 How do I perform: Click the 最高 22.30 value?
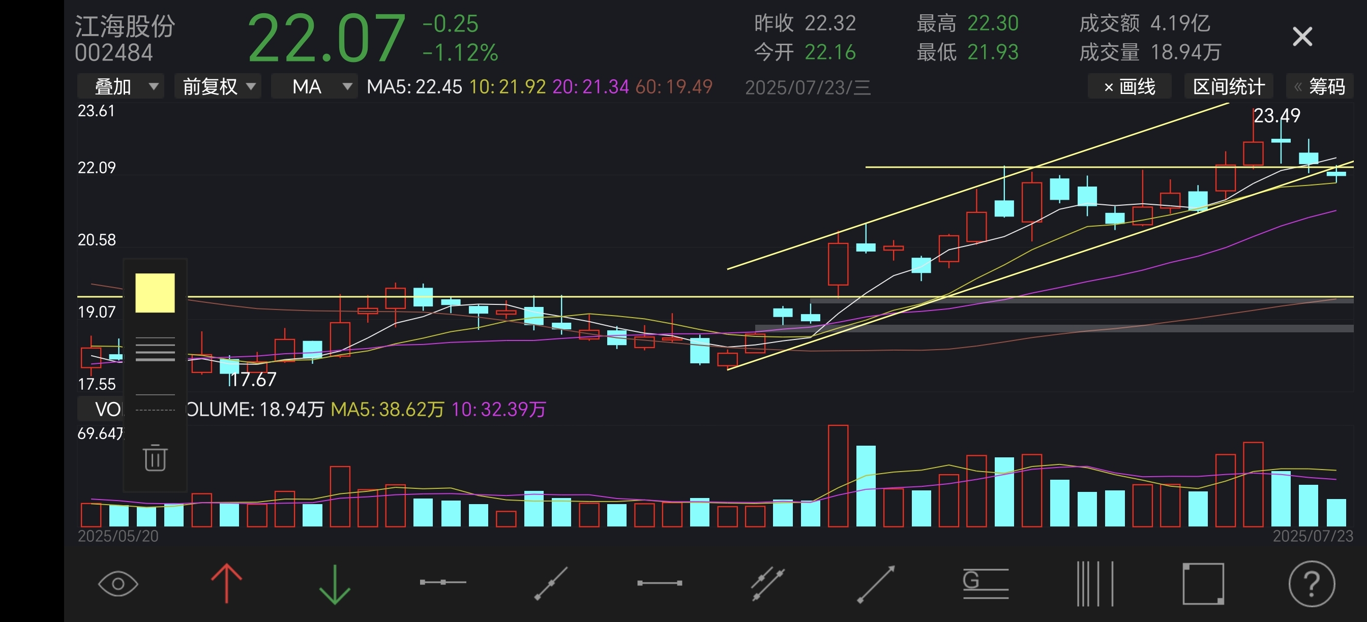993,23
